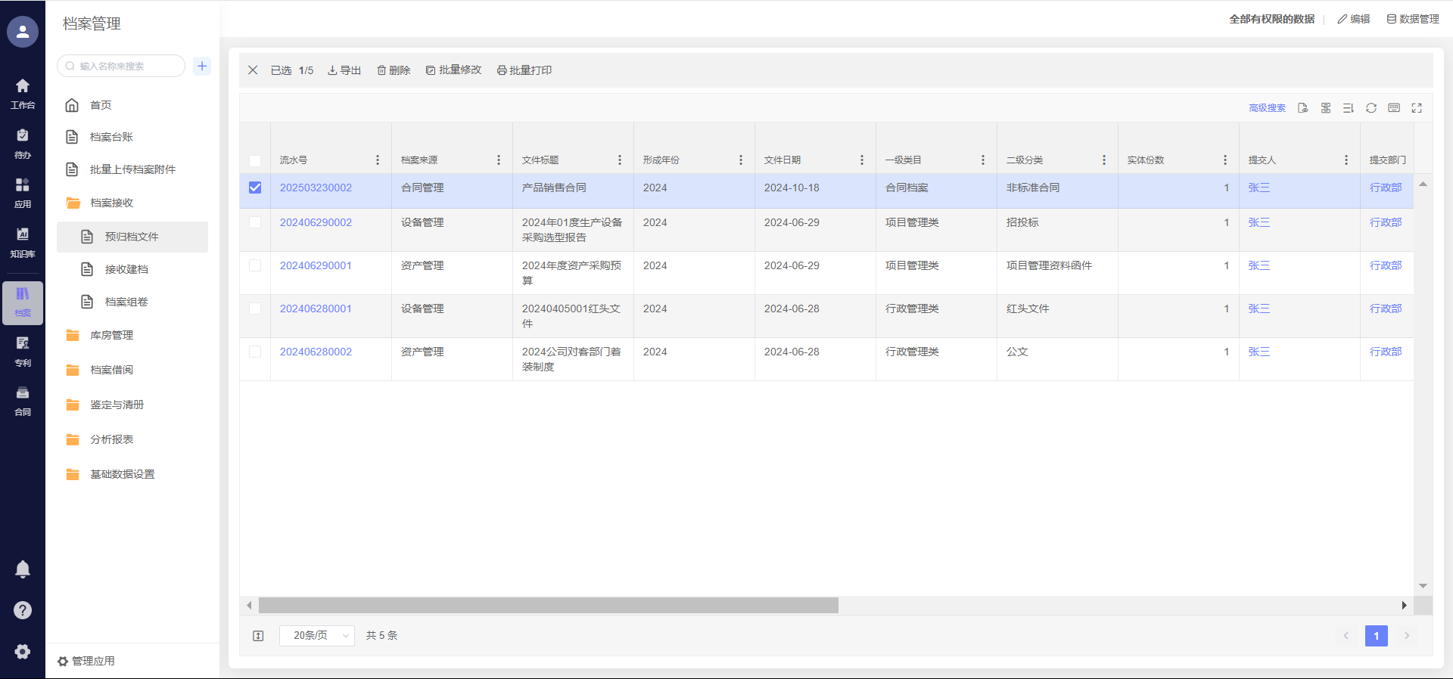Open the 20条/页 page size dropdown
The image size is (1453, 679).
[316, 636]
